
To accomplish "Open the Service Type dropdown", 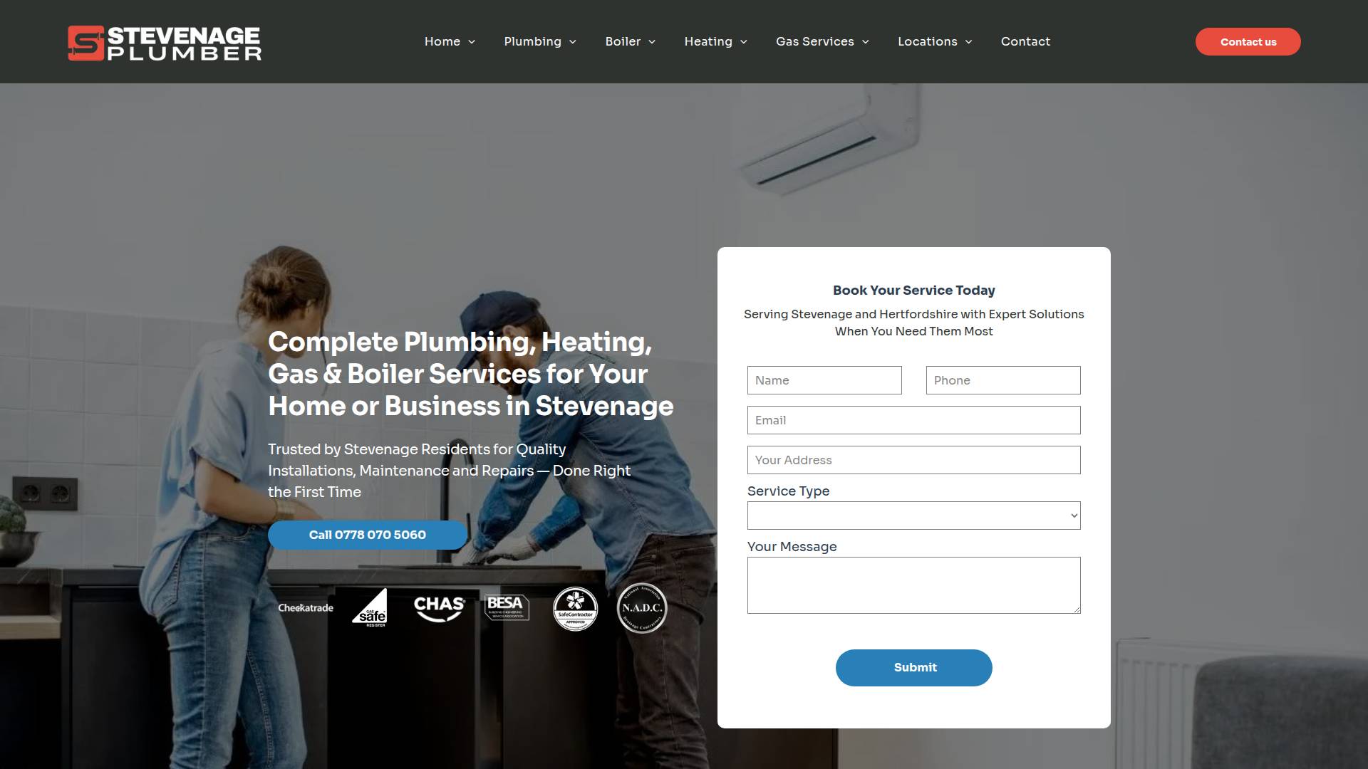I will [913, 516].
